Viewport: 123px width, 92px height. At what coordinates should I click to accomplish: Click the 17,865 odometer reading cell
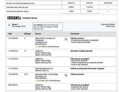(x=71, y=11)
